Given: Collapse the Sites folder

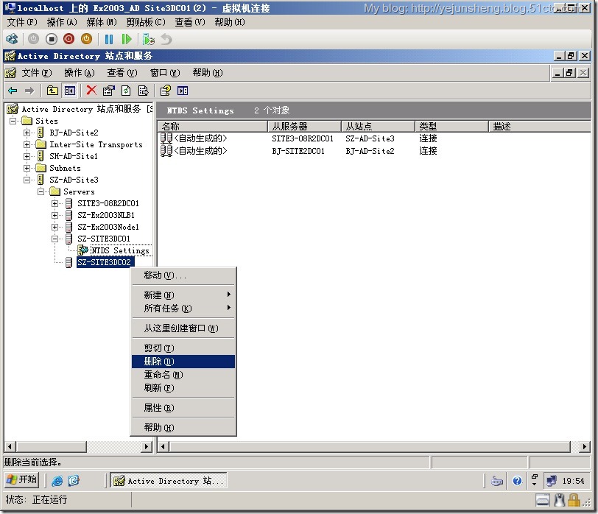Looking at the screenshot, I should [x=13, y=121].
